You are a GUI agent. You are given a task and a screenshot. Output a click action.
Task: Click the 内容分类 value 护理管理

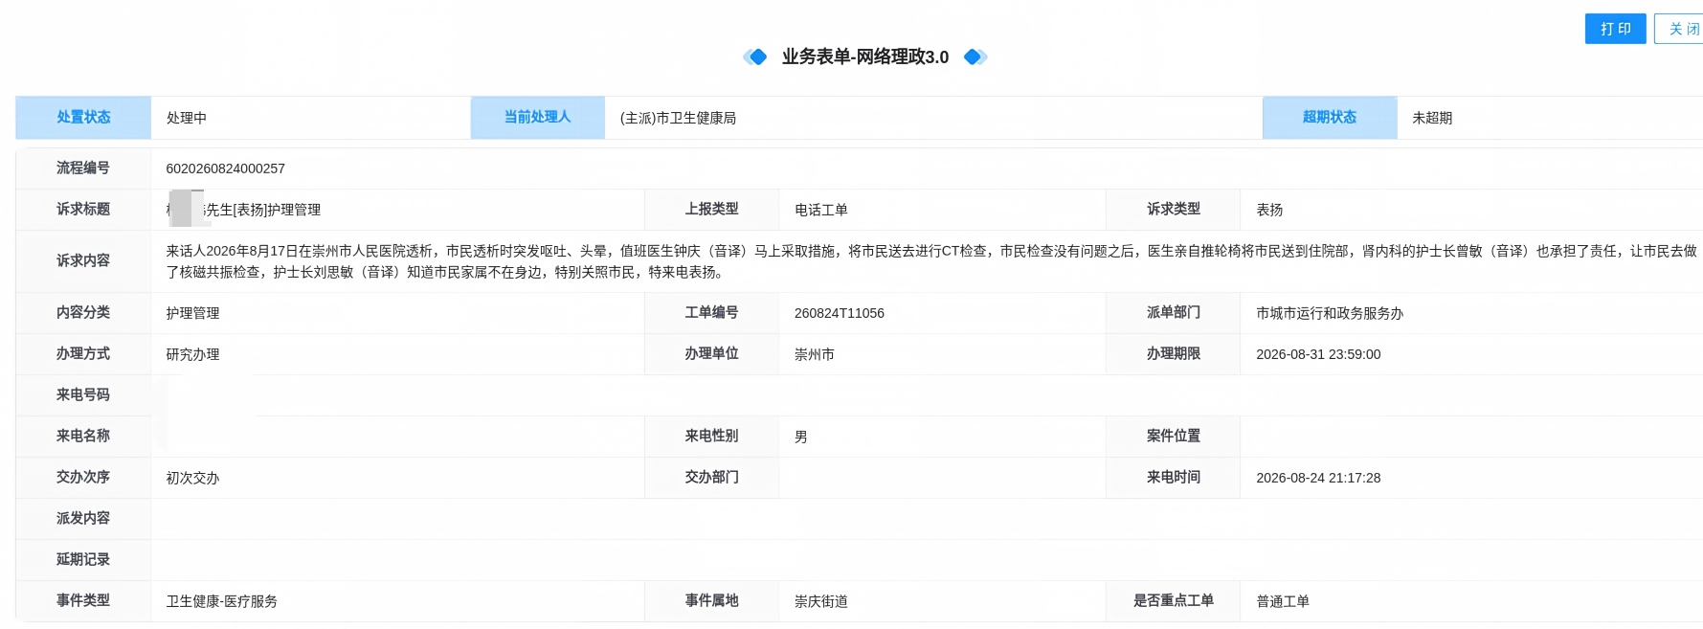(x=193, y=313)
